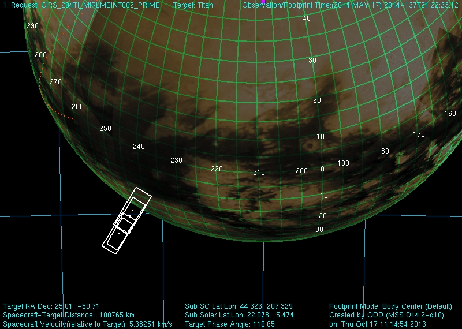462x329 pixels.
Task: Click the longitude label 160
Action: point(450,114)
